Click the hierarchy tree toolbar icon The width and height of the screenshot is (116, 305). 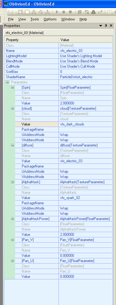pyautogui.click(x=47, y=12)
